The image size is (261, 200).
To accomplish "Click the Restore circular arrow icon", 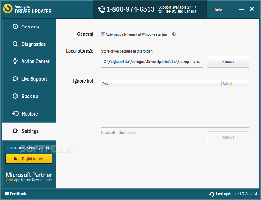I will click(x=15, y=114).
